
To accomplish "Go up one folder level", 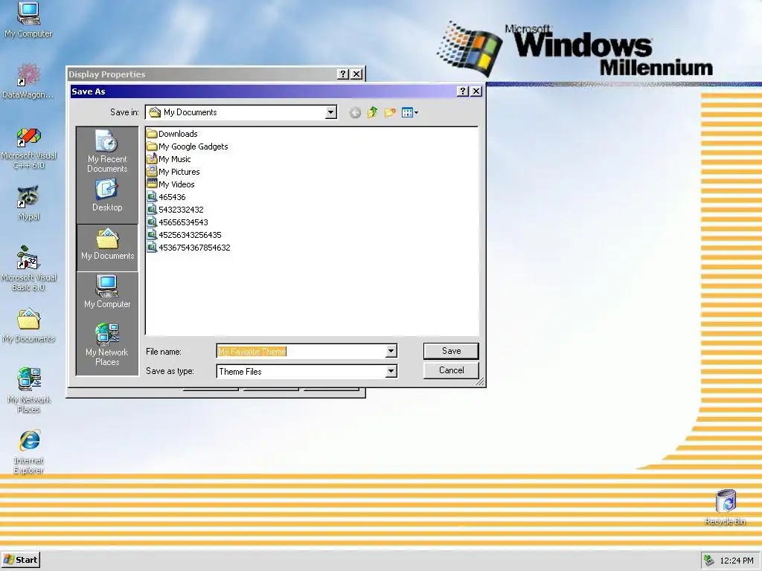I will pos(372,113).
